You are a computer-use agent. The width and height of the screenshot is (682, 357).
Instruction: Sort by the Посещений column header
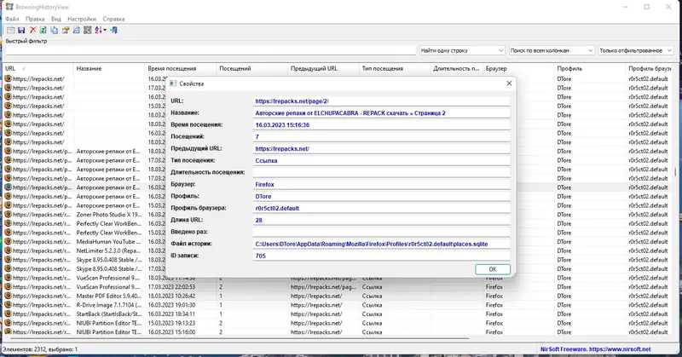(x=251, y=68)
